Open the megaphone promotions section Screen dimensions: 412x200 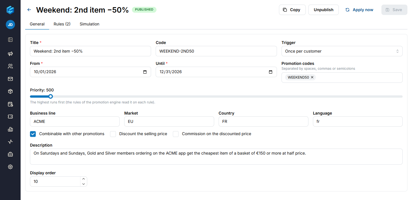point(10,54)
